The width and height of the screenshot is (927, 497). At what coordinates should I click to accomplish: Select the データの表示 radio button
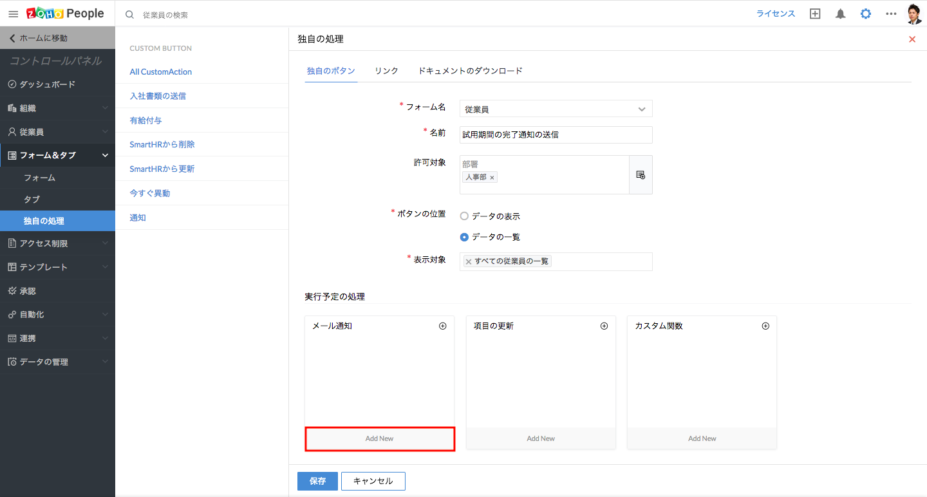pyautogui.click(x=464, y=216)
